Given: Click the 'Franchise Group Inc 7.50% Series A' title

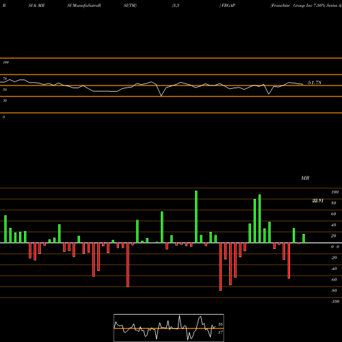Looking at the screenshot, I should pos(306,5).
